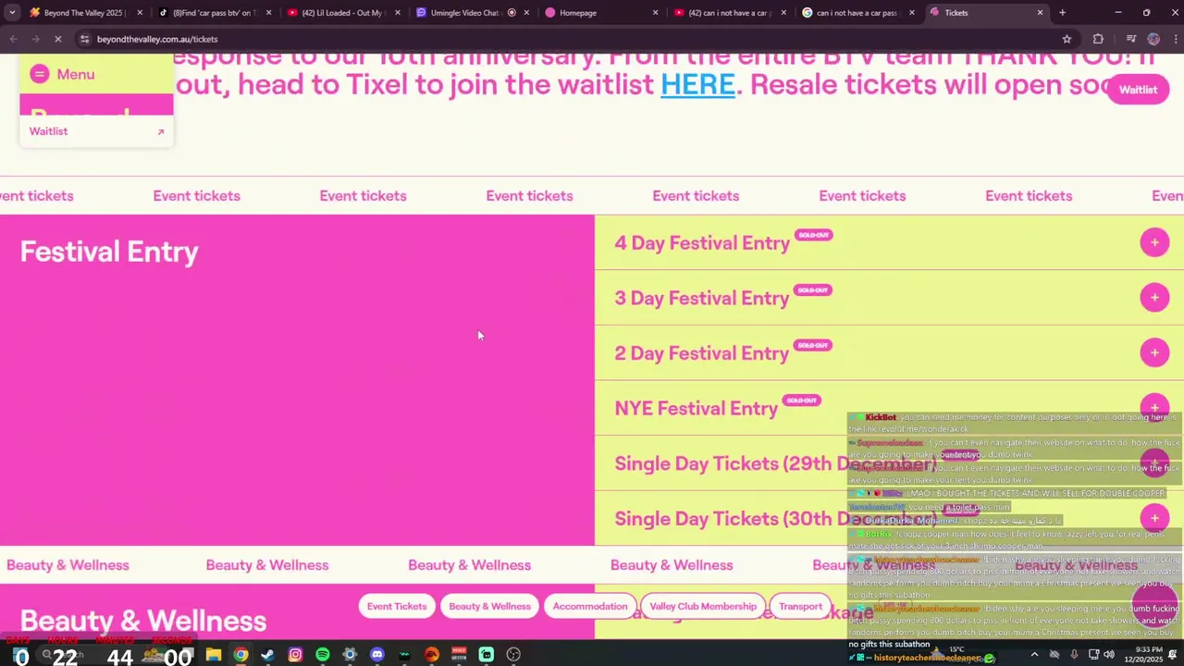
Task: Click the Festival Entry heading on pink panel
Action: pos(109,252)
